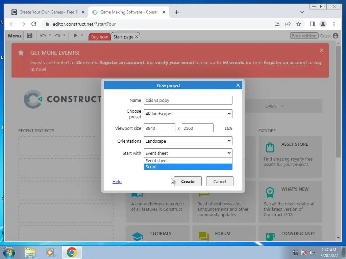Reload the browser page
Image resolution: width=346 pixels, height=259 pixels.
34,24
